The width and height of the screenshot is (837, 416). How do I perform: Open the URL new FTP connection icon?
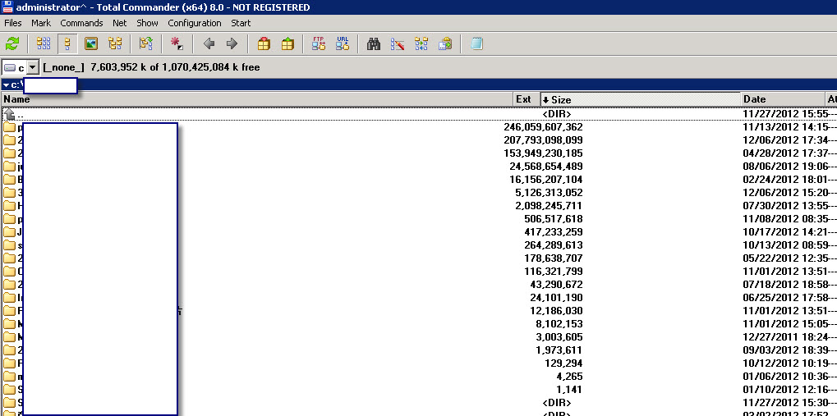tap(343, 43)
